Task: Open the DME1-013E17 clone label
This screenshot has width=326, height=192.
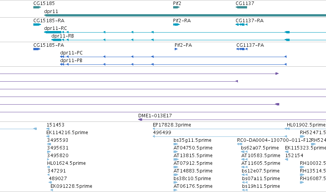Action: pyautogui.click(x=155, y=116)
